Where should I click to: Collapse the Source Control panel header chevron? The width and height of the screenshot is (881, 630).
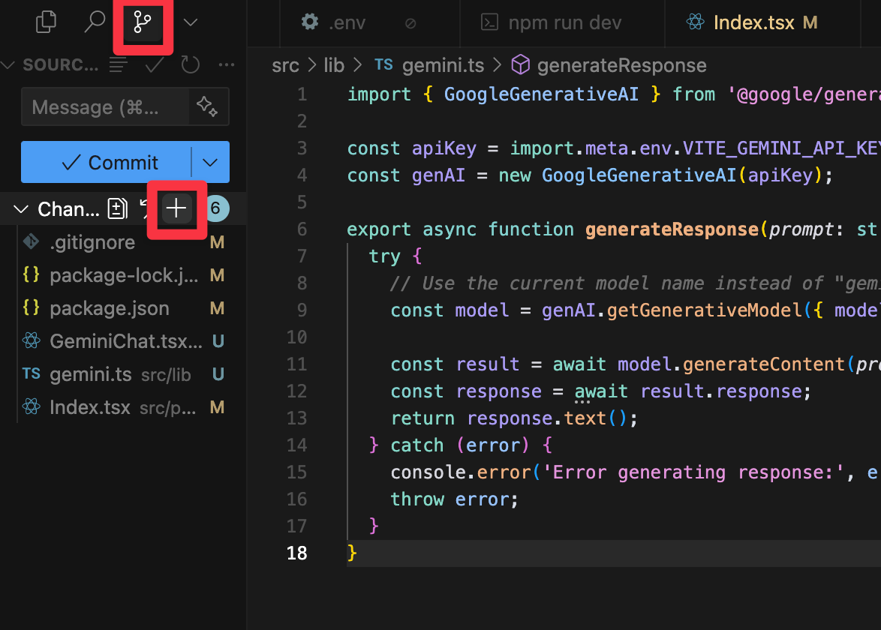8,65
